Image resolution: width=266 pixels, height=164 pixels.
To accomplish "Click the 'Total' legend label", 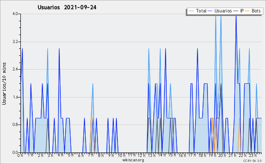I will tap(201, 11).
